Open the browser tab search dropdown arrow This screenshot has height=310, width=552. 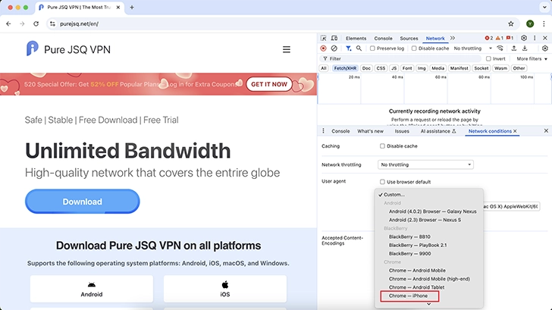tap(544, 7)
